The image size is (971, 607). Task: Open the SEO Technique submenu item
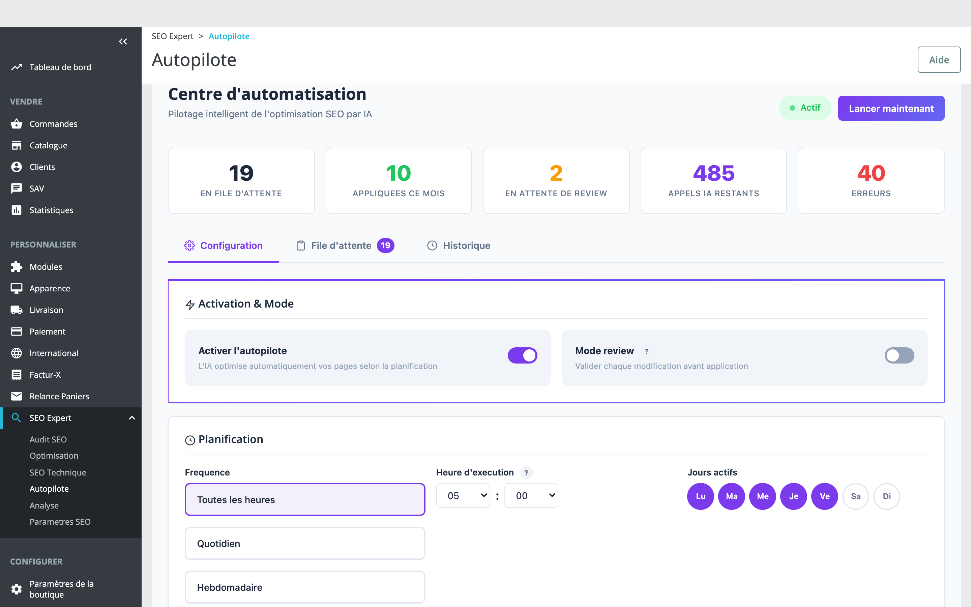point(58,472)
